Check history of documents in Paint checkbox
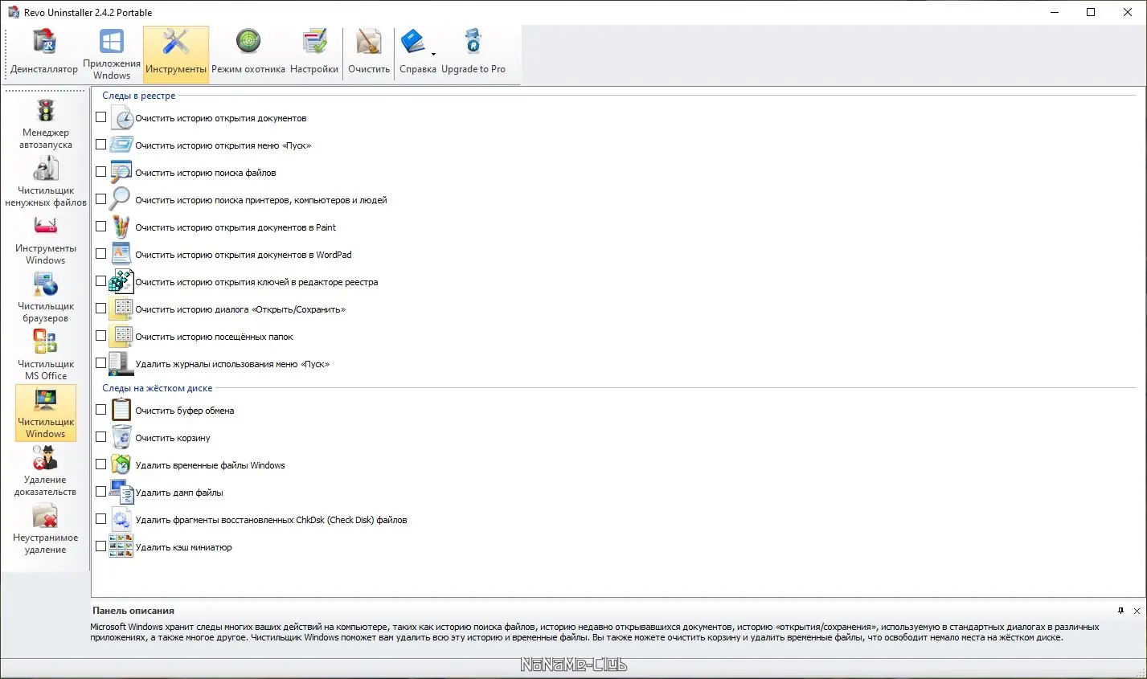The image size is (1147, 679). click(x=101, y=227)
